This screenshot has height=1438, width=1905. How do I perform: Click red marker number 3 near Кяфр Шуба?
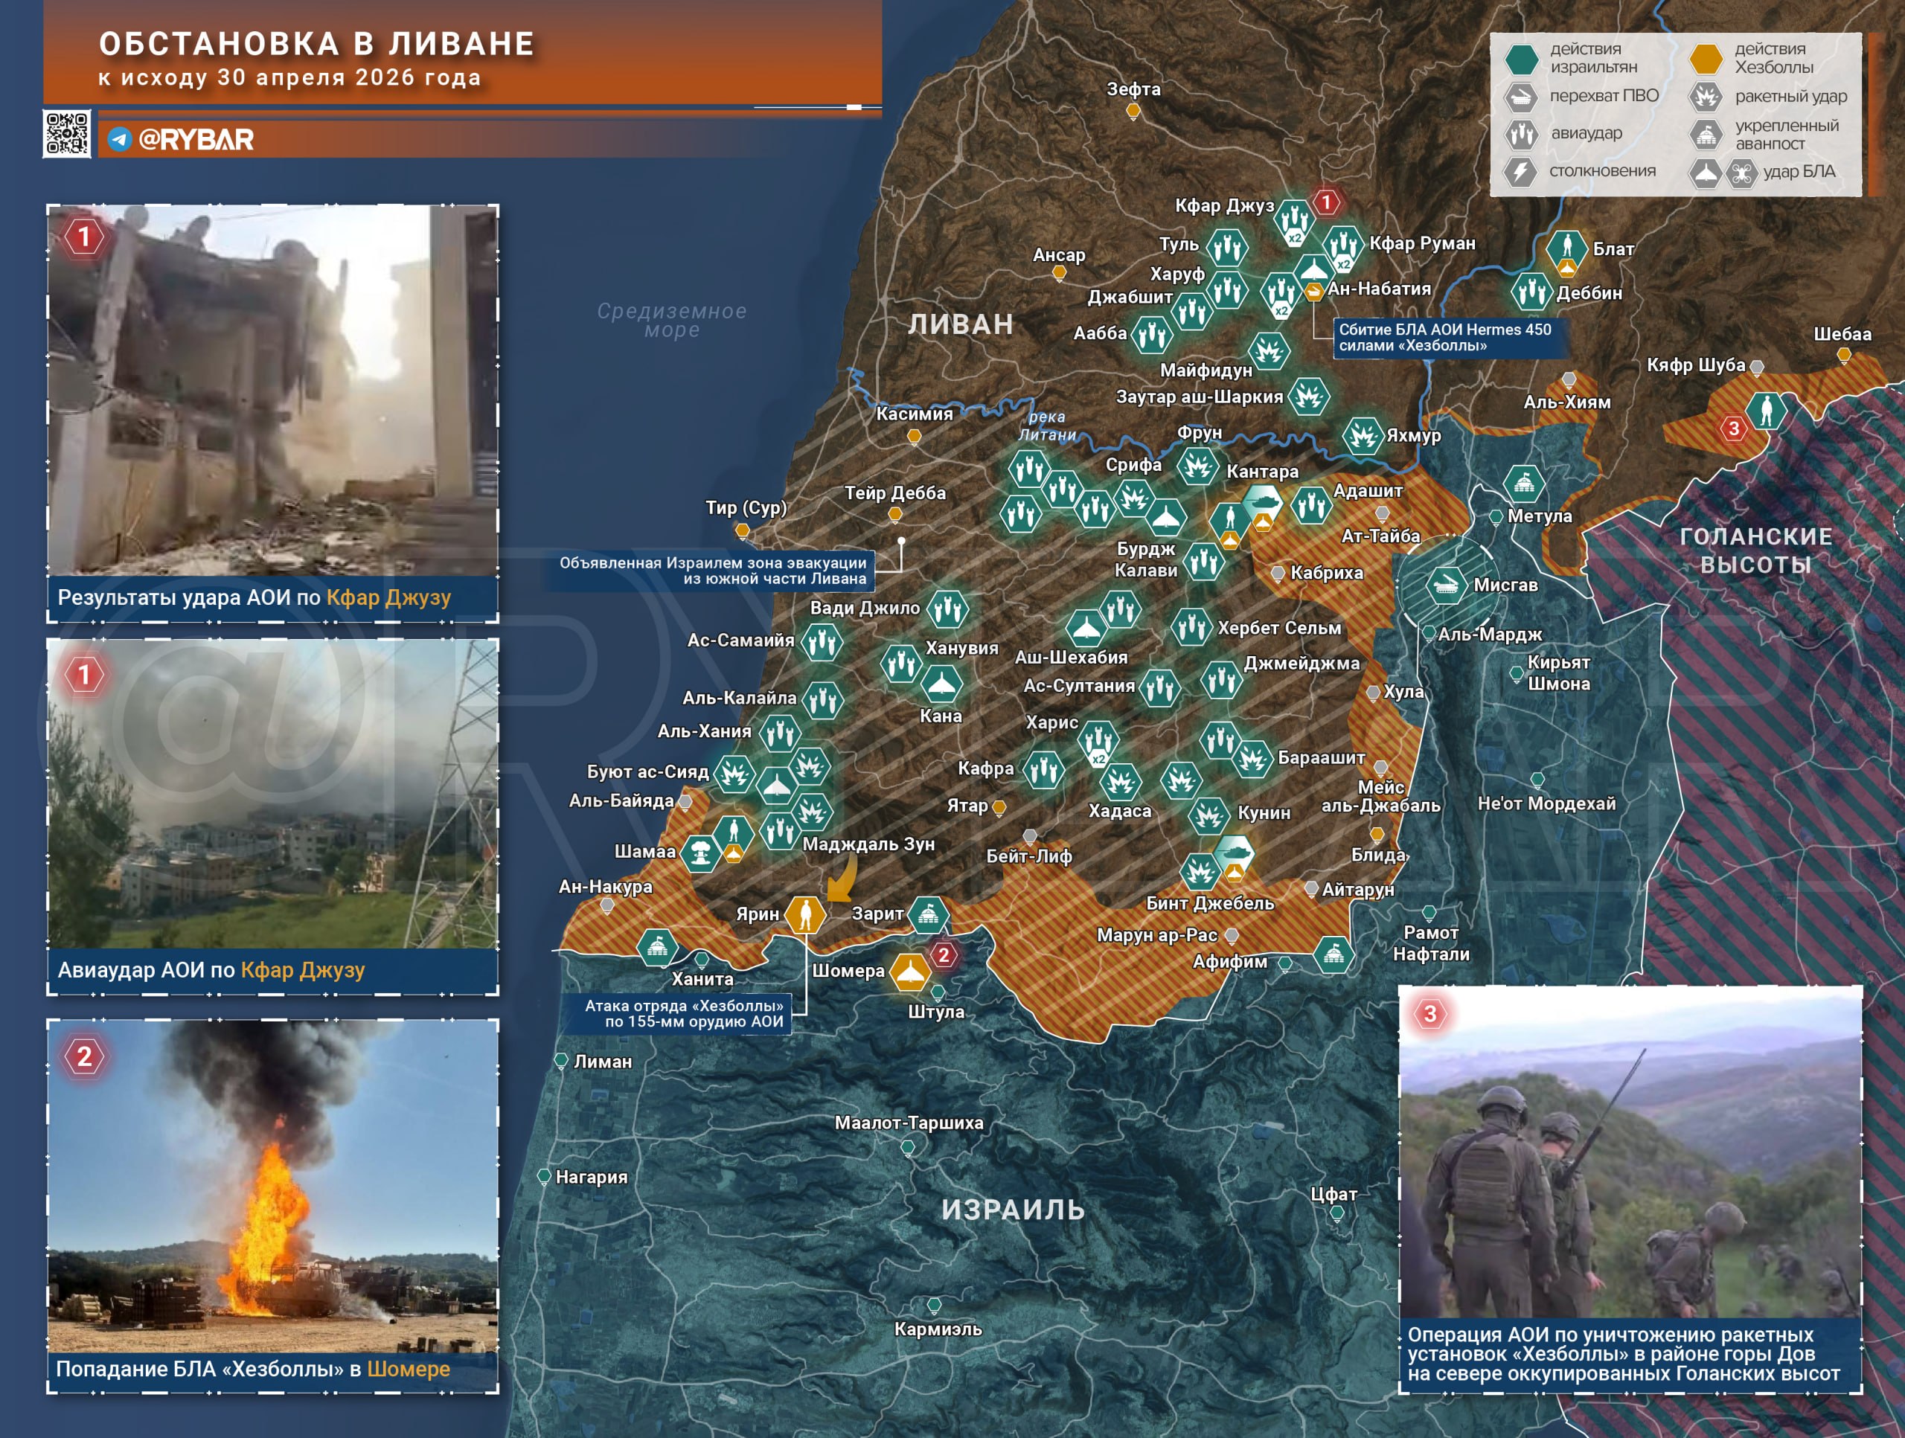(1734, 428)
